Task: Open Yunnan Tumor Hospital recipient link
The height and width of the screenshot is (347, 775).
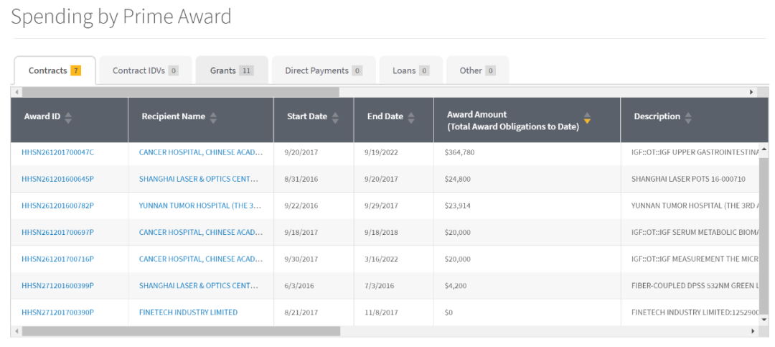Action: [200, 205]
